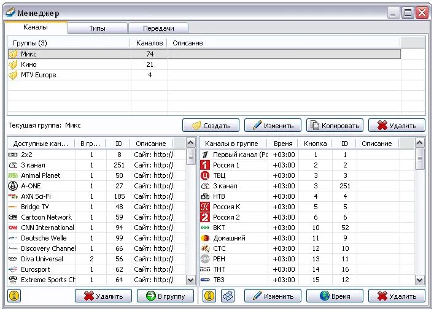
Task: Click the Первый канал logo icon
Action: click(x=205, y=155)
